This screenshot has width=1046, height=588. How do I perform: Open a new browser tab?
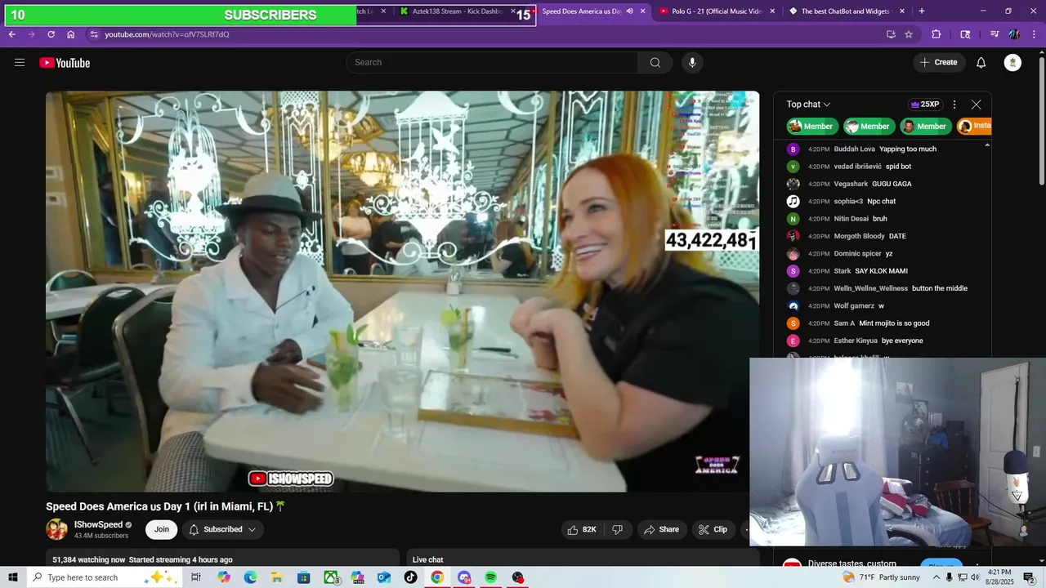(922, 11)
